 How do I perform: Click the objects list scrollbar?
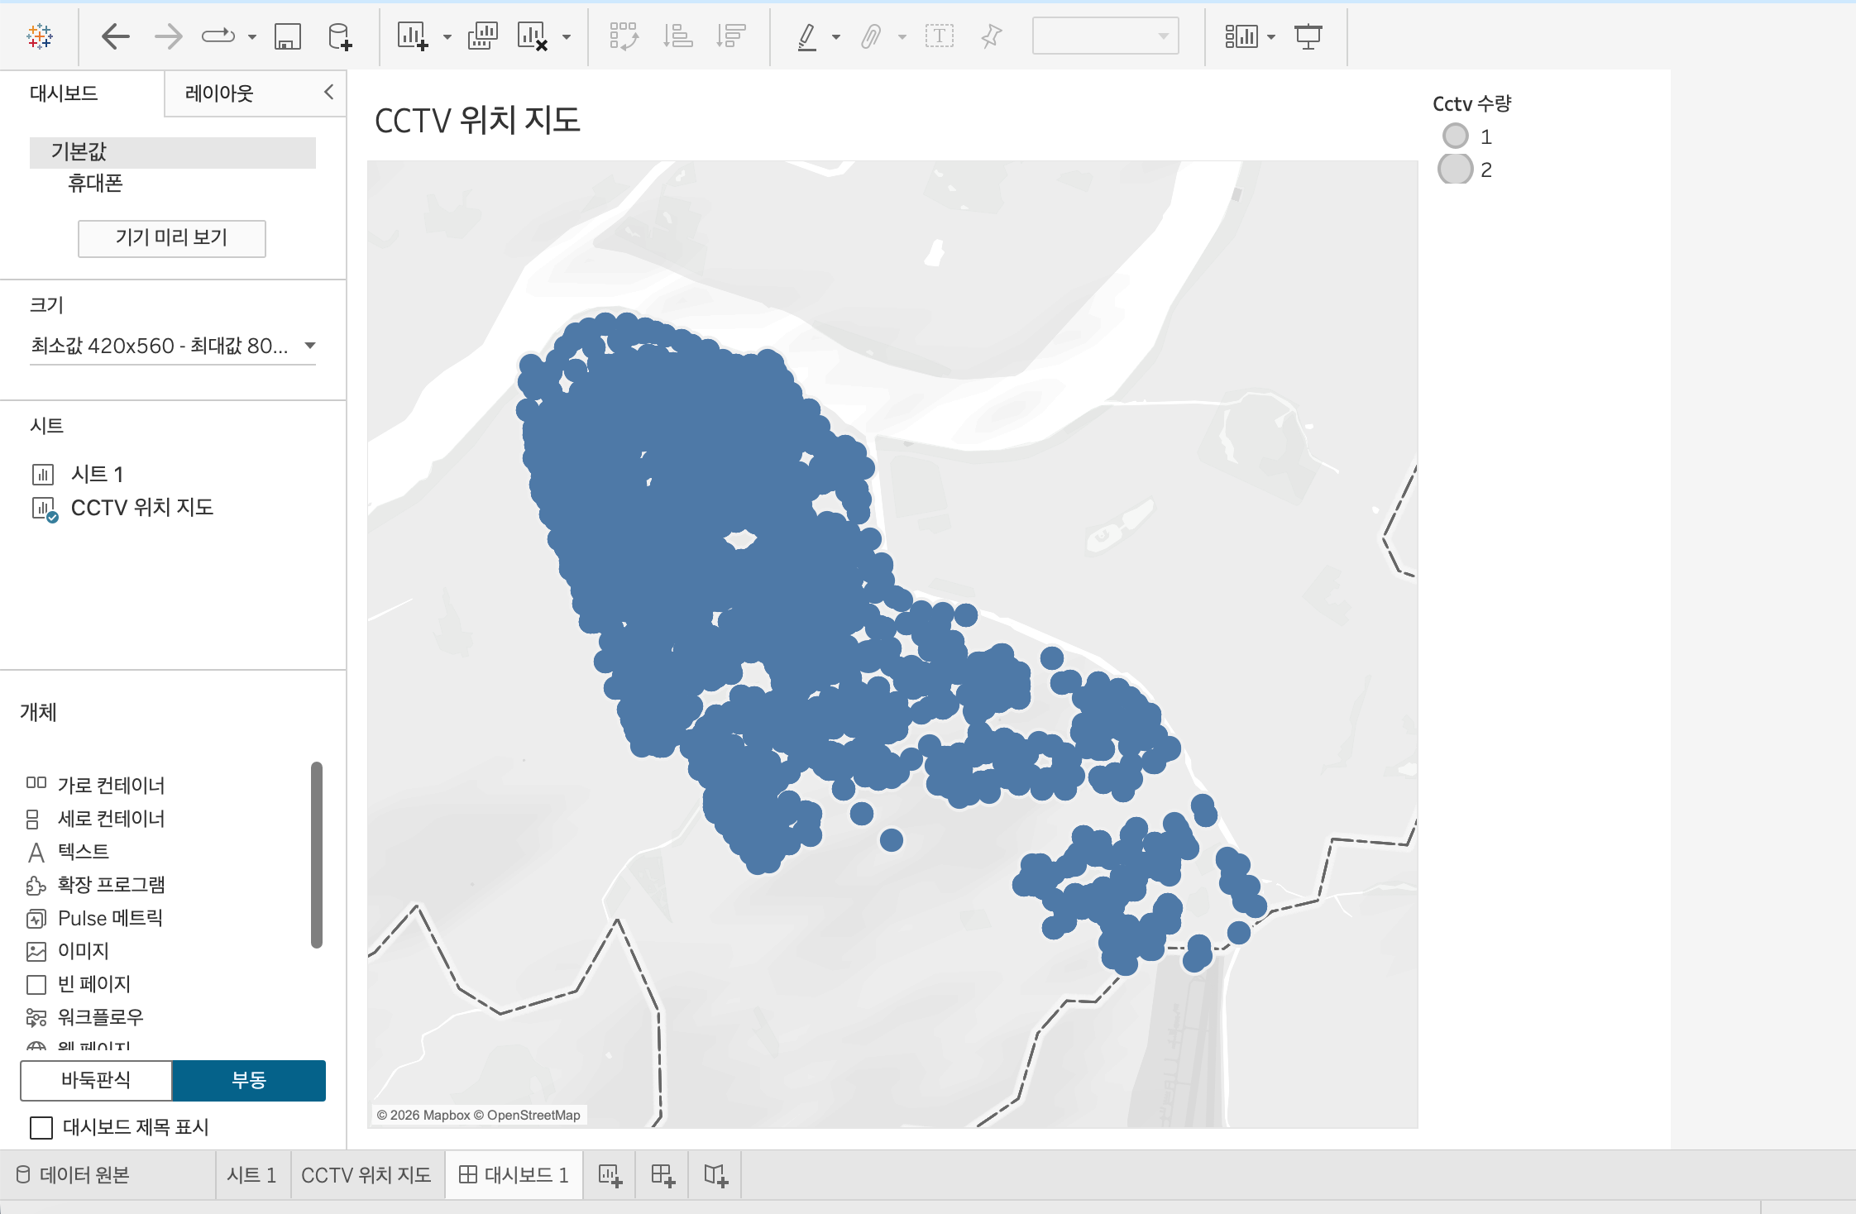[316, 853]
